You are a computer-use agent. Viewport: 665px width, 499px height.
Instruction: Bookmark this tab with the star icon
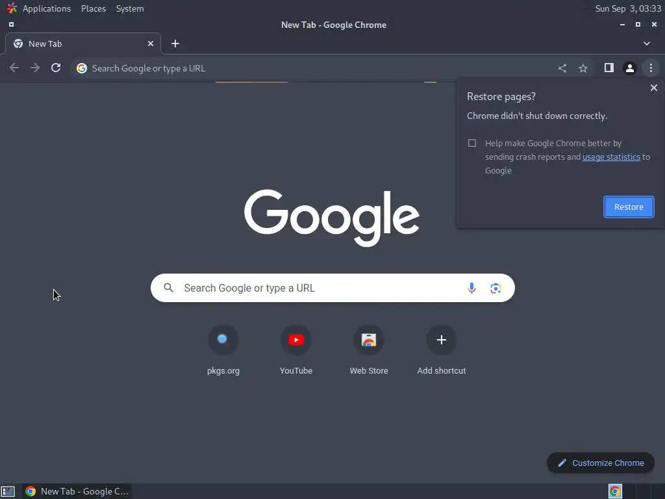coord(583,68)
